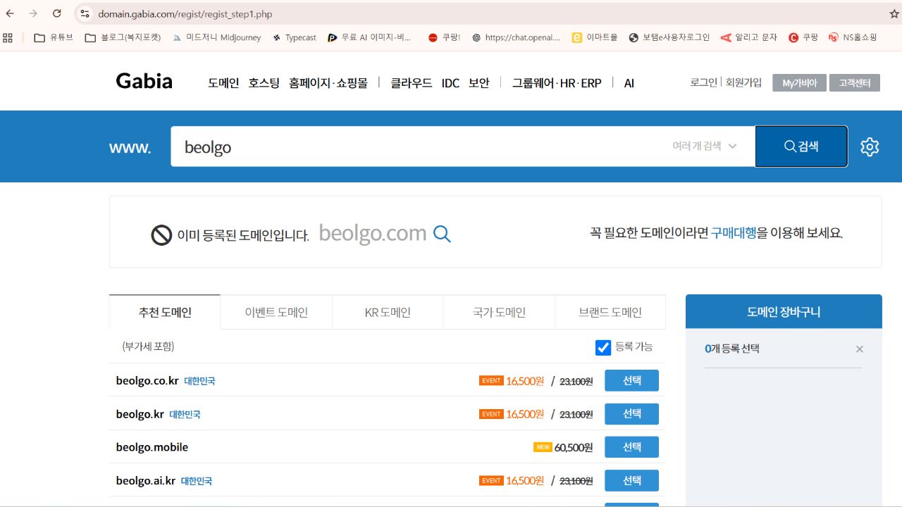This screenshot has height=507, width=902.
Task: Open the 블로그(복지포켓) bookmark folder
Action: tap(123, 37)
